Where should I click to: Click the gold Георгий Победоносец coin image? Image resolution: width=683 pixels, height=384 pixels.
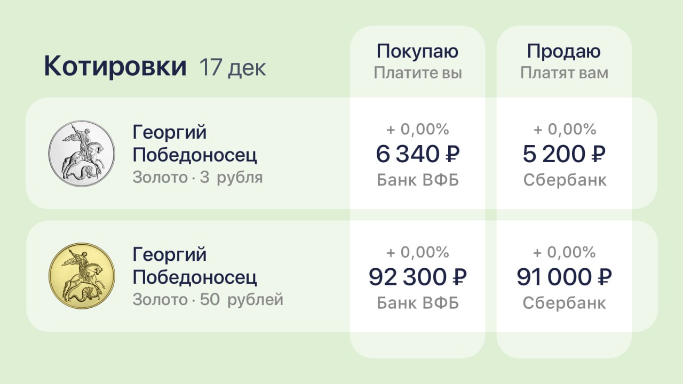click(x=82, y=276)
